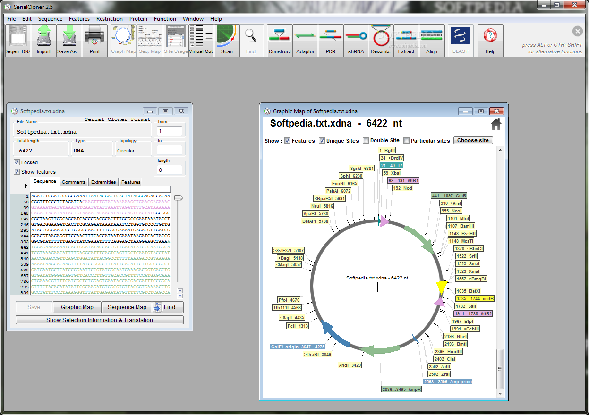Launch the Virtual Cutter tool
The width and height of the screenshot is (589, 415).
pos(201,41)
